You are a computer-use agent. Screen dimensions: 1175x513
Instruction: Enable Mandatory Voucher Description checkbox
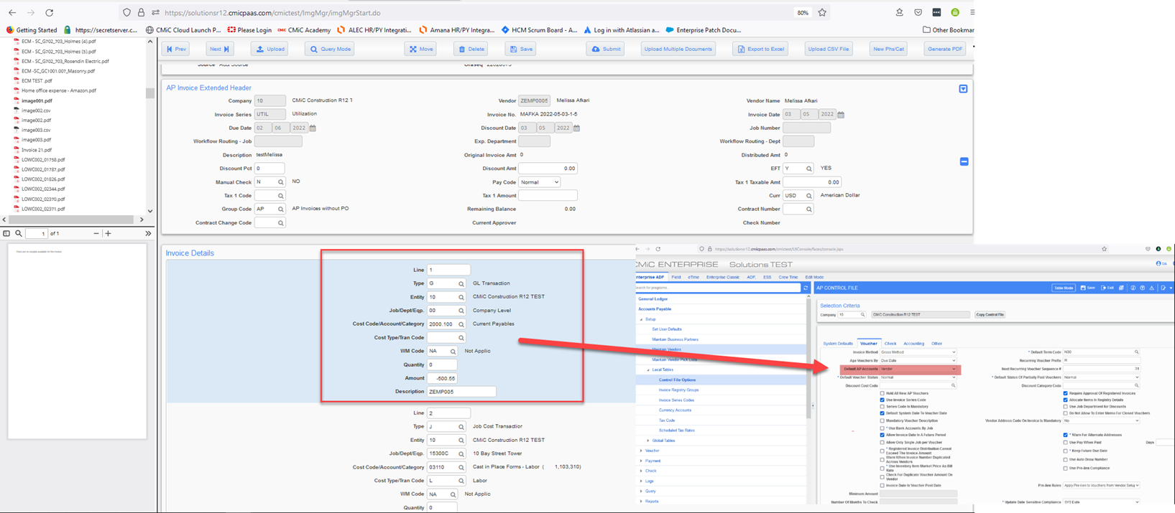(883, 420)
